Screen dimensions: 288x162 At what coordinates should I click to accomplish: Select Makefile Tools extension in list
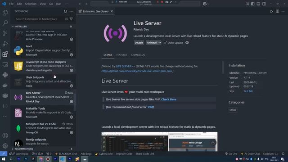pyautogui.click(x=43, y=112)
